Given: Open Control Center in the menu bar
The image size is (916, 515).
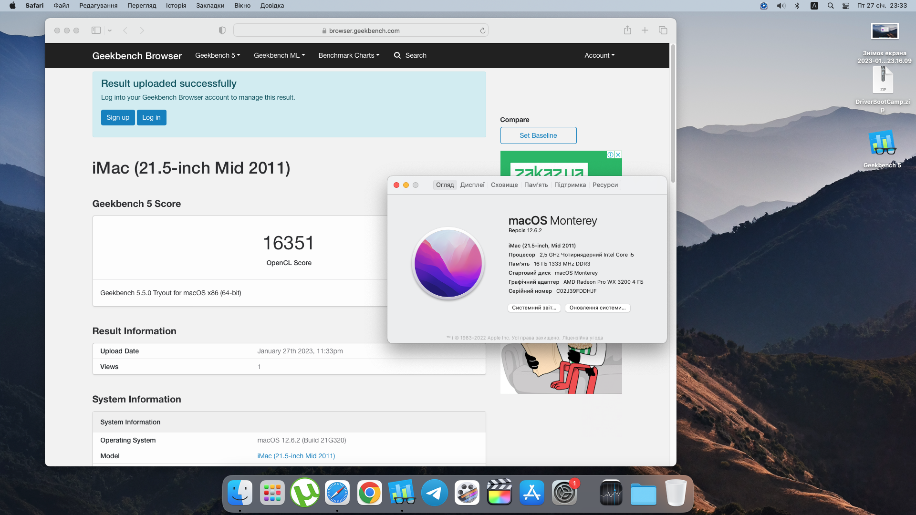Looking at the screenshot, I should pyautogui.click(x=845, y=6).
